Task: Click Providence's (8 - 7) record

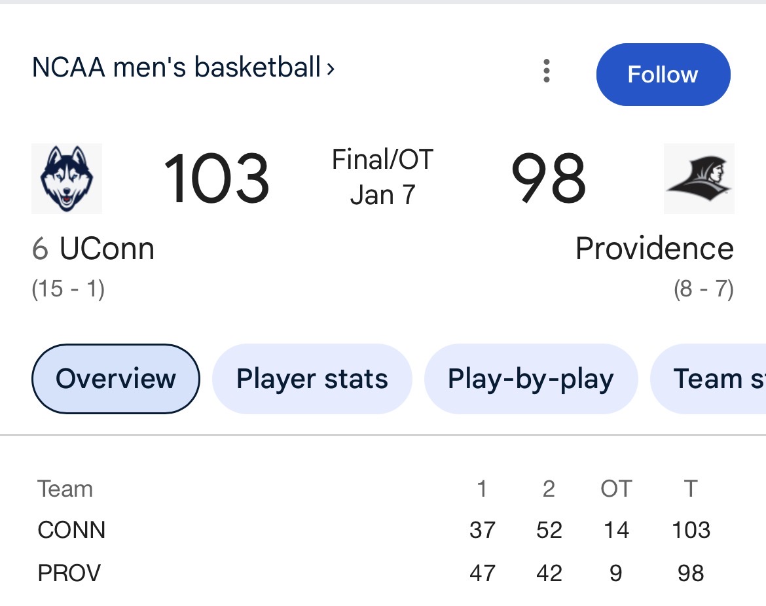Action: point(703,289)
